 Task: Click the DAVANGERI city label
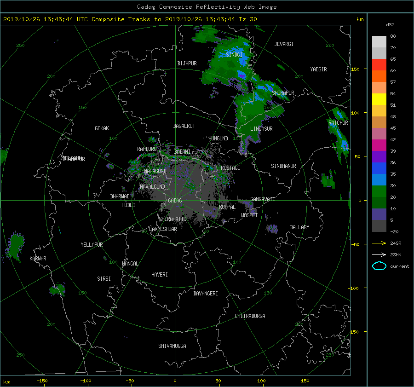(x=206, y=294)
